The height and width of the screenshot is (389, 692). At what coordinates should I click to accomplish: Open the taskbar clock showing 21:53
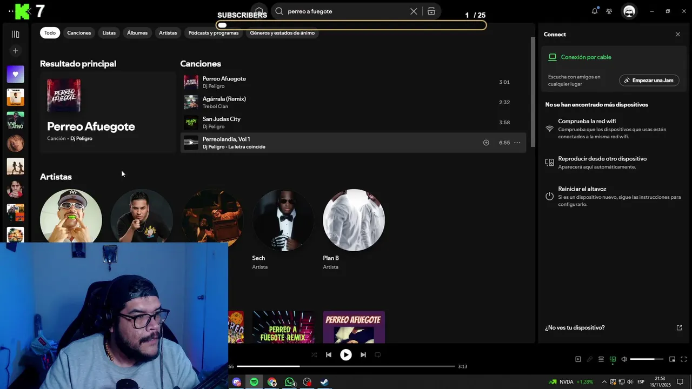point(660,382)
